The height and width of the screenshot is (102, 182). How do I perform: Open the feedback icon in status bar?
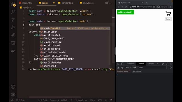pyautogui.click(x=106, y=100)
